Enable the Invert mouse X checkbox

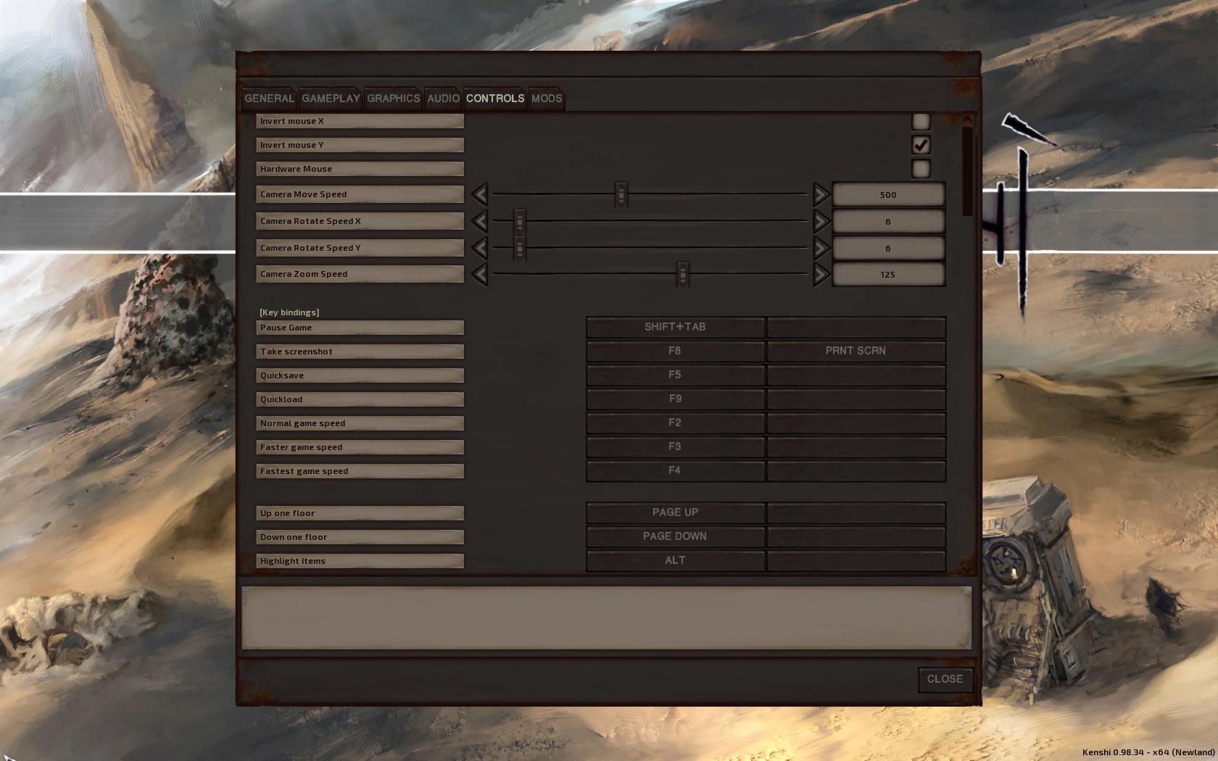[921, 121]
